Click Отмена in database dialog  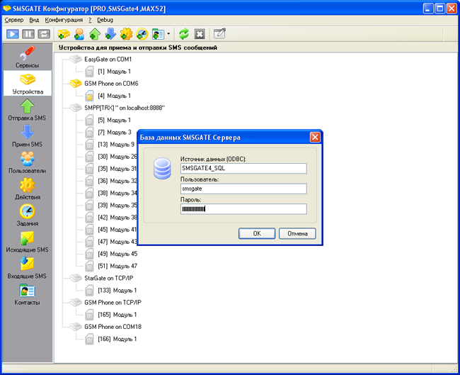[297, 234]
